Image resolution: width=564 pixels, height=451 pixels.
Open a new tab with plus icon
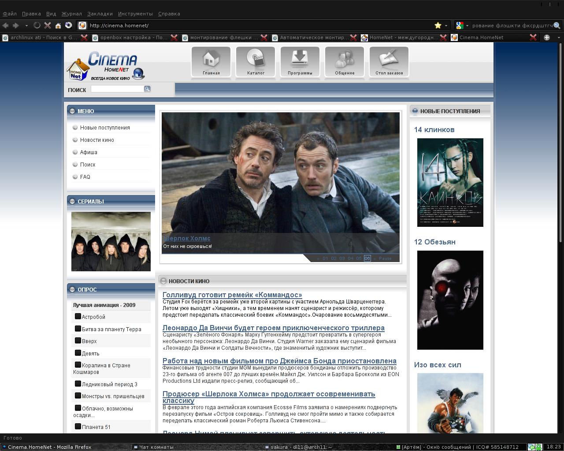coord(547,37)
